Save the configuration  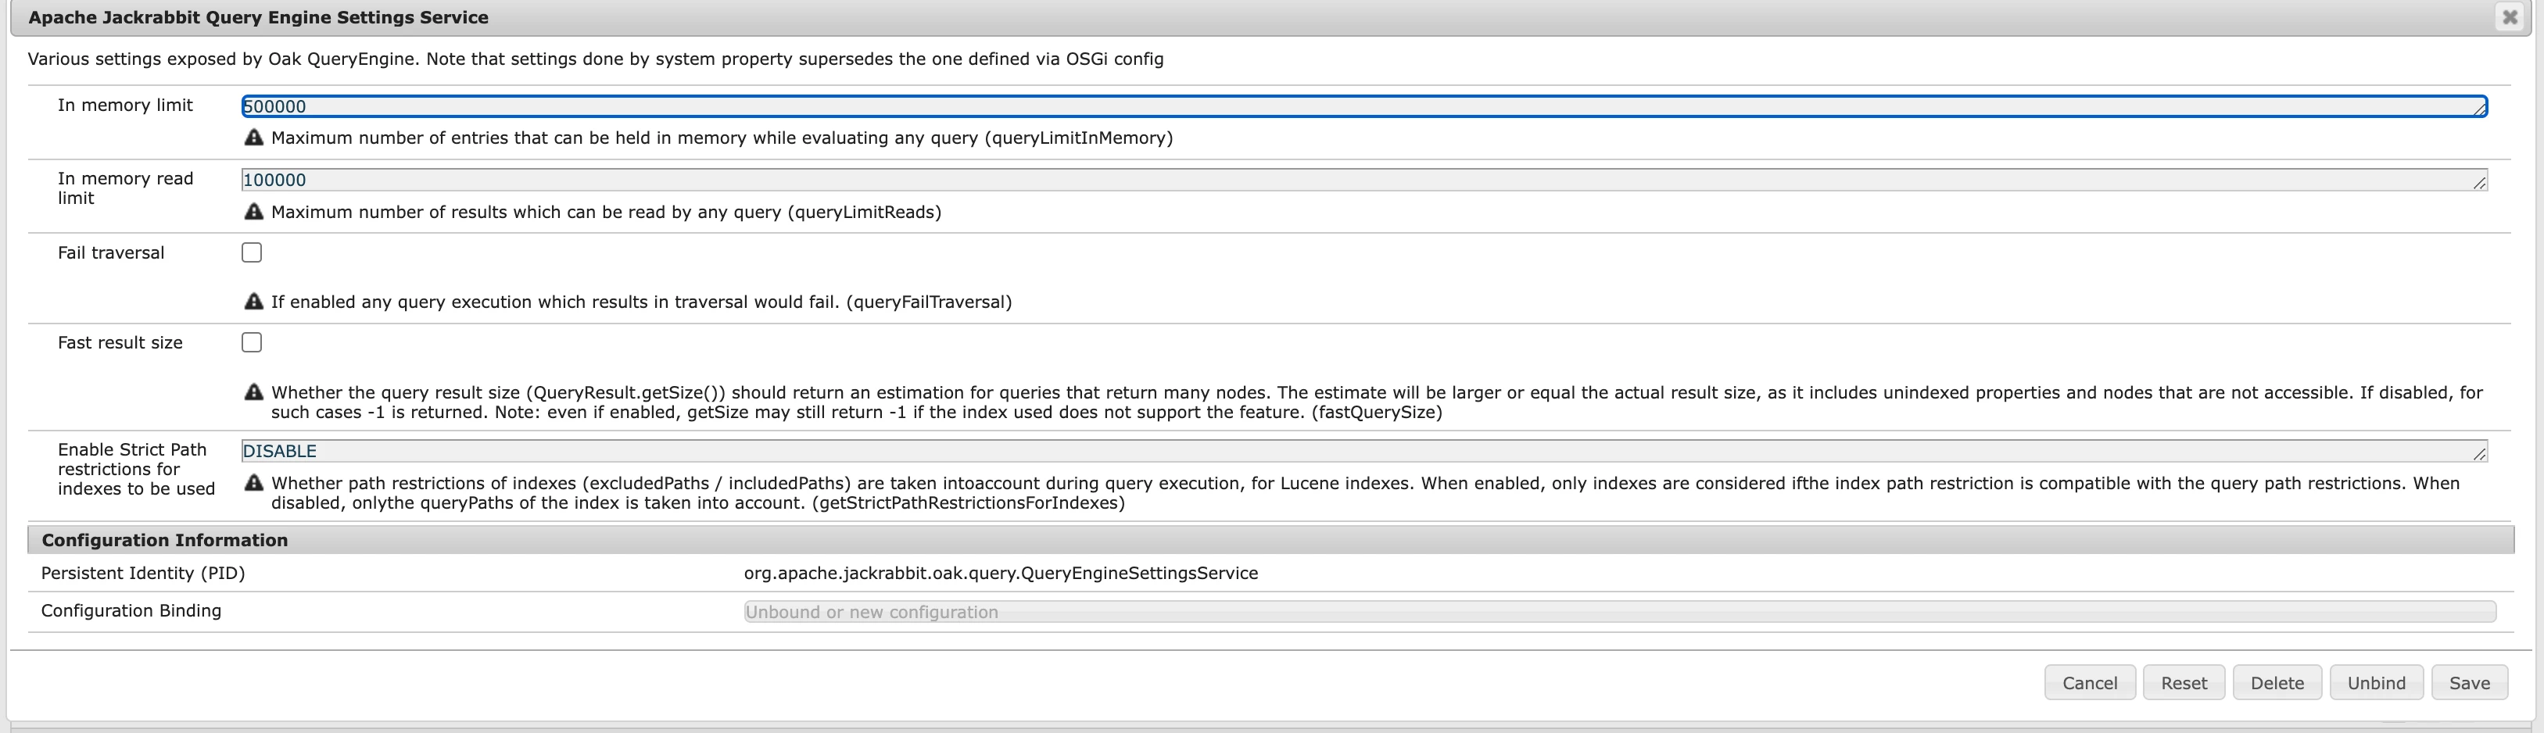pyautogui.click(x=2469, y=683)
